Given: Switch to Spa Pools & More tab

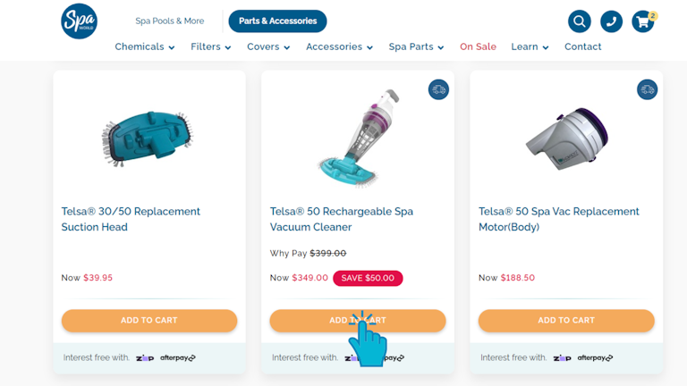Looking at the screenshot, I should (170, 21).
